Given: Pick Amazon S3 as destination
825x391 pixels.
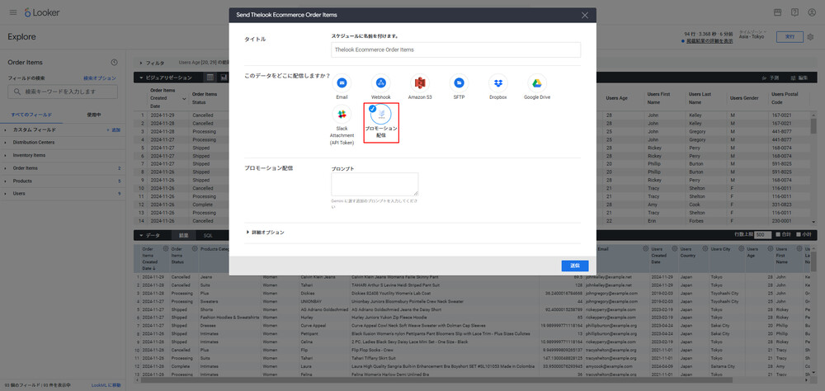Looking at the screenshot, I should [420, 83].
